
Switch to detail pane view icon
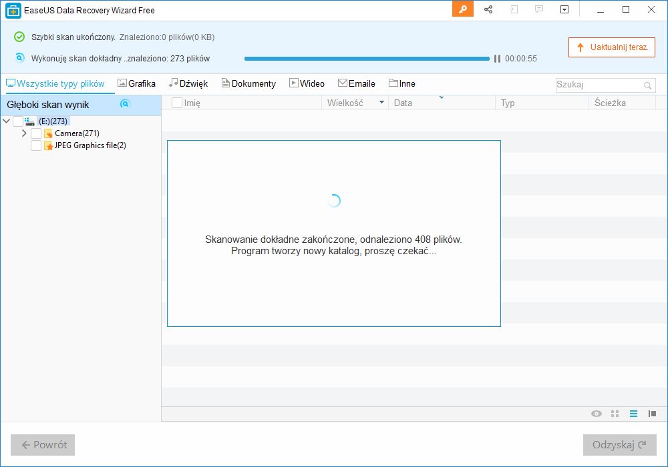[652, 414]
